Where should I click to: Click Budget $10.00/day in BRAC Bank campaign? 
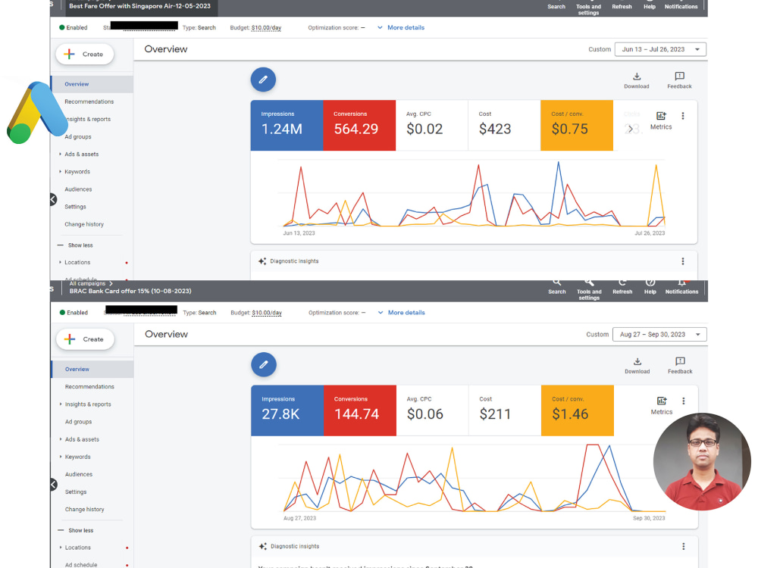256,313
